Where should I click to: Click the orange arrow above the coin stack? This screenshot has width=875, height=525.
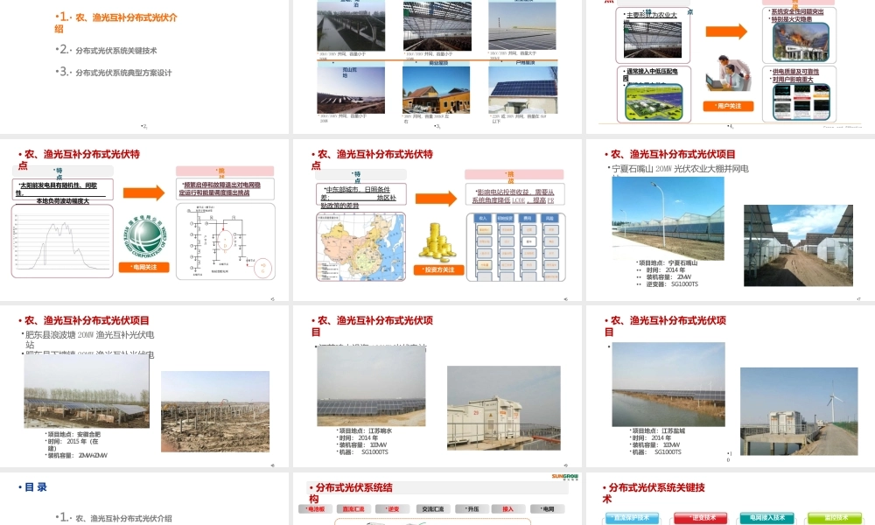point(437,199)
